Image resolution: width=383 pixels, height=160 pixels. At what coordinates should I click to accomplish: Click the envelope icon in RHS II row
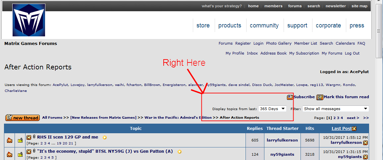coord(10,140)
